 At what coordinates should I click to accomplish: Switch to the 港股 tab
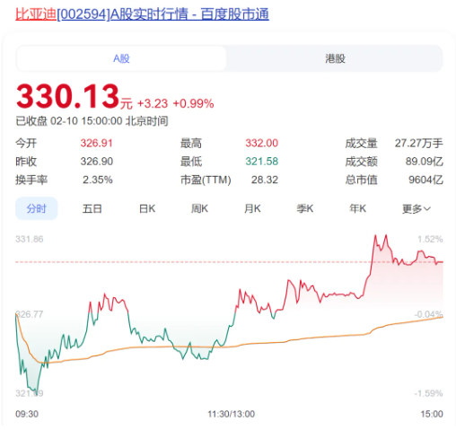pyautogui.click(x=335, y=58)
